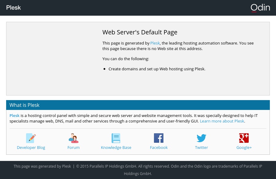Open the Knowledge Base text link
Image resolution: width=276 pixels, height=179 pixels.
point(116,148)
